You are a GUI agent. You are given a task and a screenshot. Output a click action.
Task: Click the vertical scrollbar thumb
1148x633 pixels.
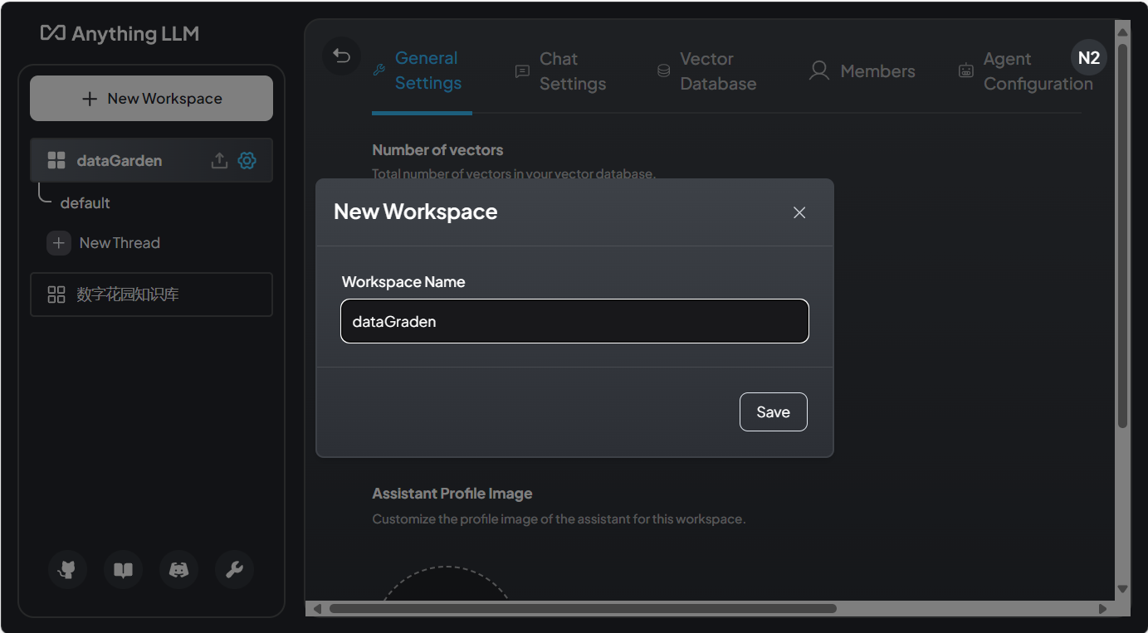(x=1122, y=236)
